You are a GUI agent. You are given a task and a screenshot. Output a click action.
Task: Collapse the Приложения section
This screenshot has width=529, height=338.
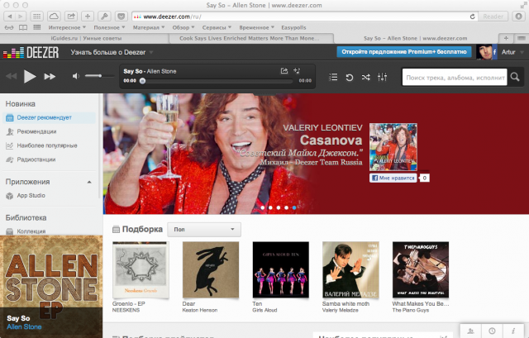[x=89, y=182]
